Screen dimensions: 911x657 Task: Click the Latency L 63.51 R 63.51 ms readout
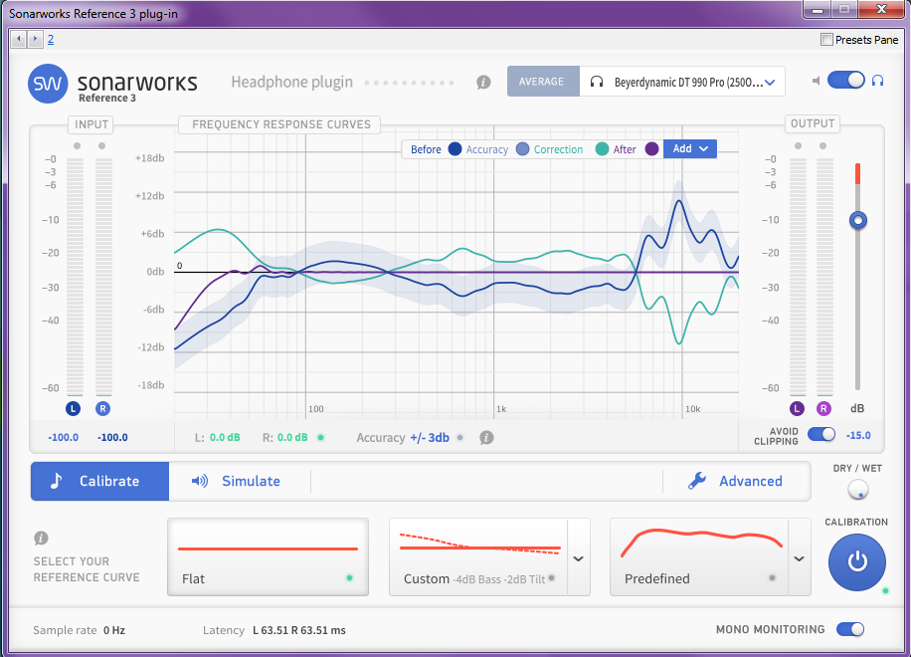point(273,630)
